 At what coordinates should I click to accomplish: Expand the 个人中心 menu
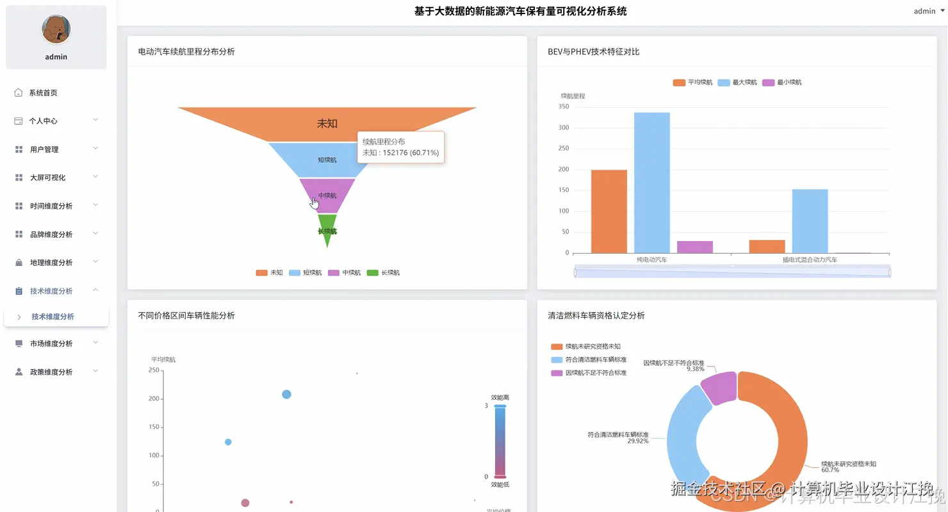[95, 120]
